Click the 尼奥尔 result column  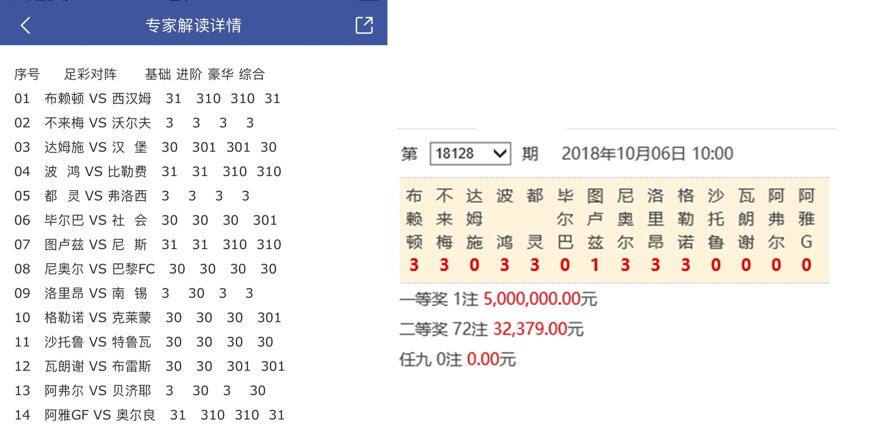625,230
